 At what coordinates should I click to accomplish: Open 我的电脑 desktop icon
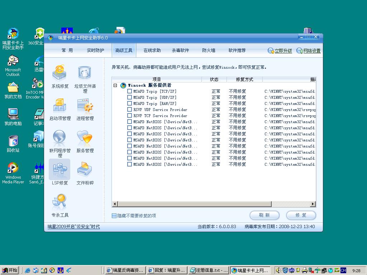(13, 117)
